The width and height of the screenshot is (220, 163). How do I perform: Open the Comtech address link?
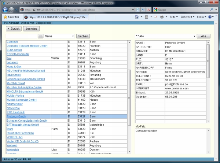(12, 42)
